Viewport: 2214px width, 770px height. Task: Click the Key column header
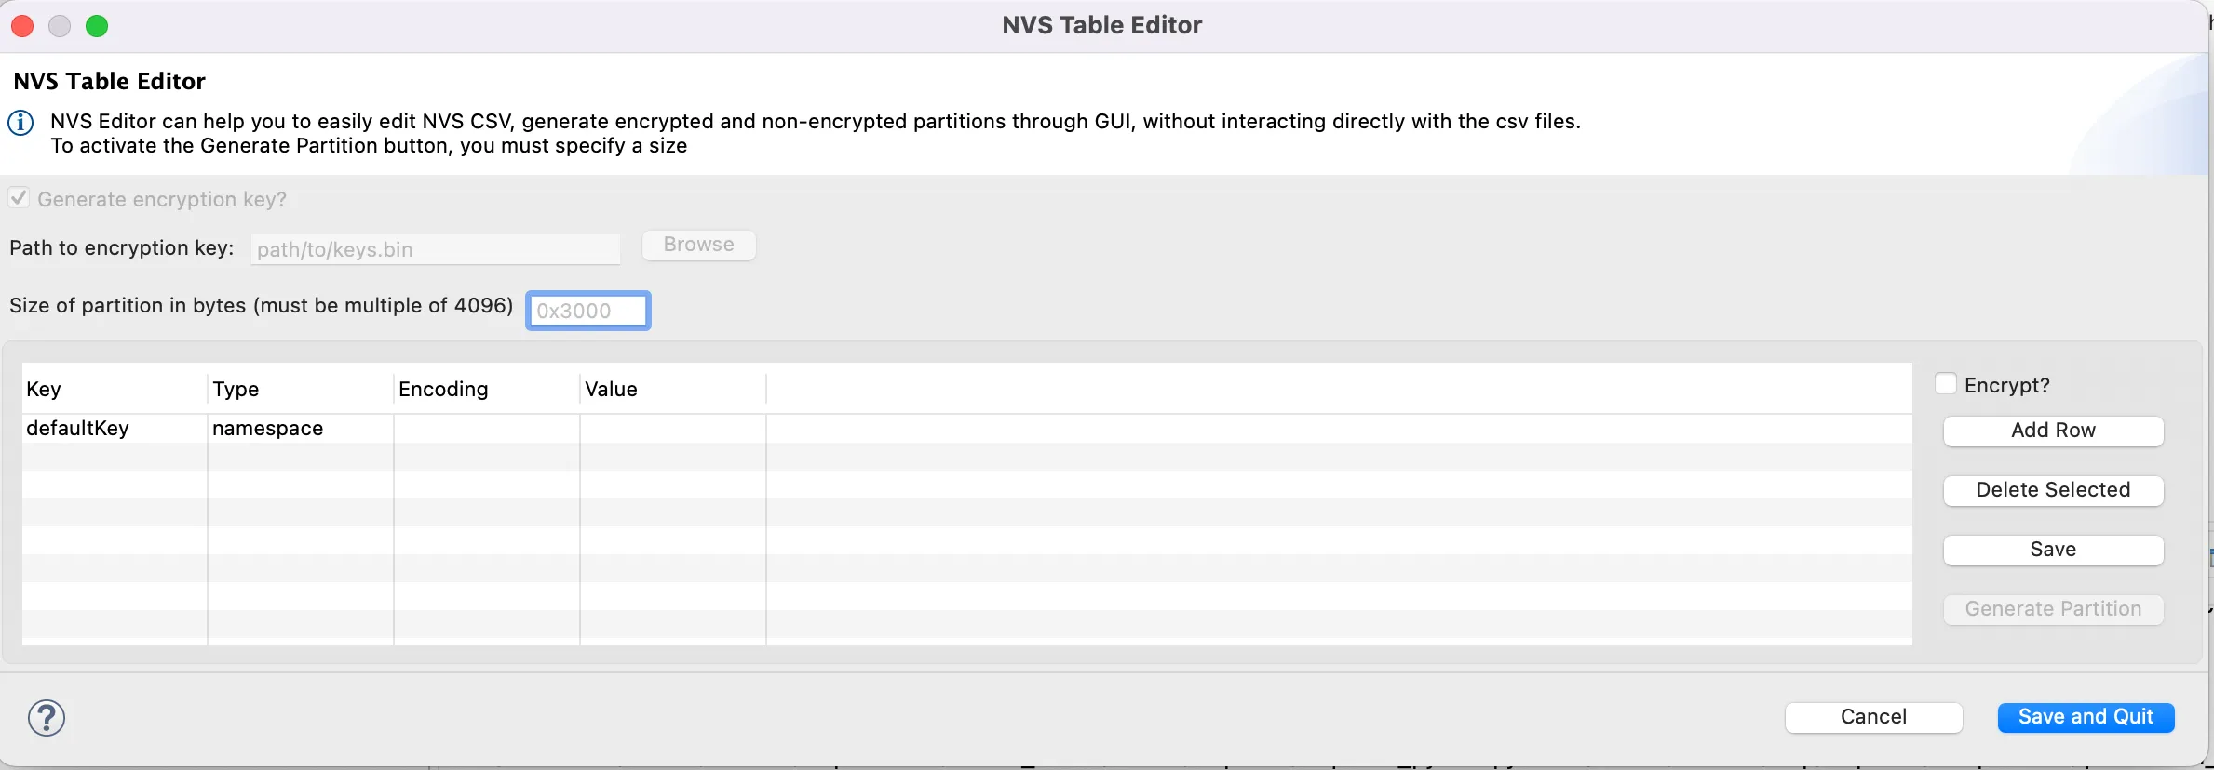(x=112, y=389)
